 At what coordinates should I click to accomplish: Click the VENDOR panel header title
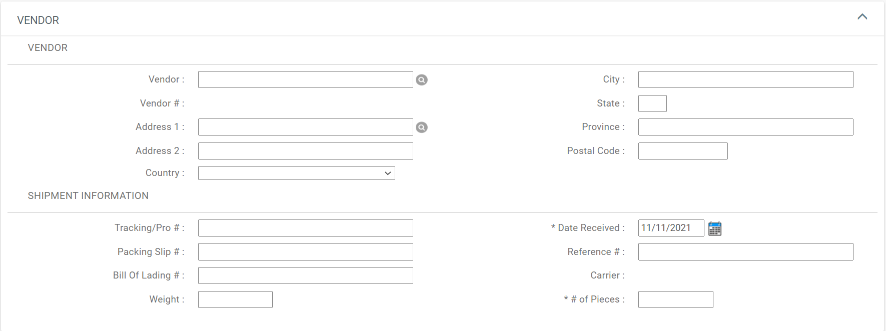click(38, 20)
